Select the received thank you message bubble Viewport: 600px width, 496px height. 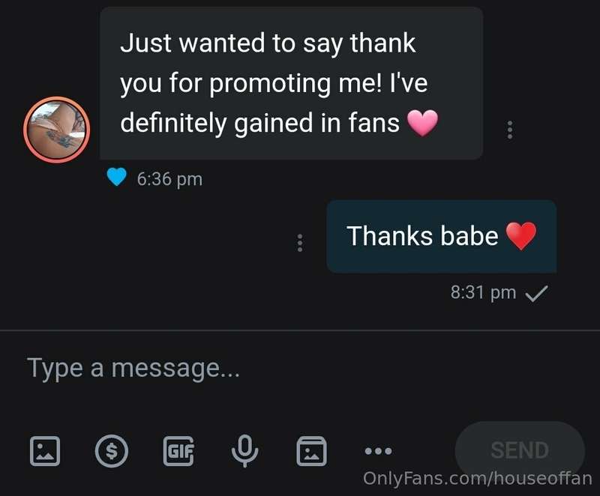[x=291, y=83]
